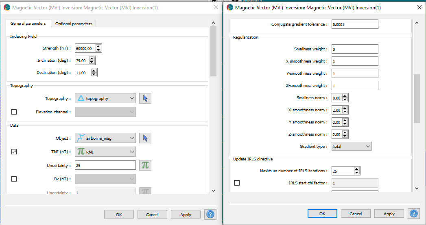Open help in left MVI Inversion window
426x225 pixels.
pyautogui.click(x=210, y=214)
